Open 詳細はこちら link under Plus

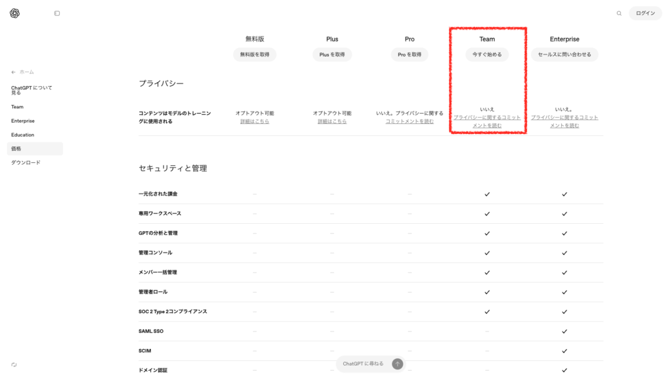[332, 121]
